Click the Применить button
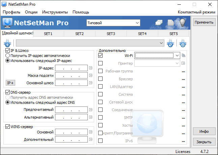218x155 pixels. pos(204,22)
